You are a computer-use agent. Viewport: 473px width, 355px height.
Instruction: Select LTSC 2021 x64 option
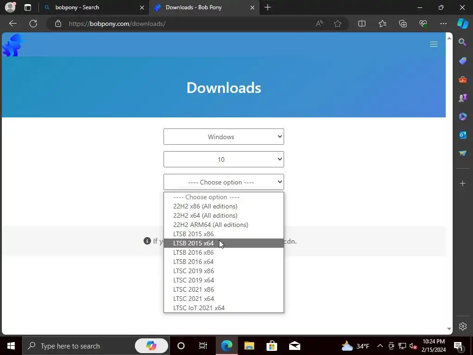click(224, 299)
